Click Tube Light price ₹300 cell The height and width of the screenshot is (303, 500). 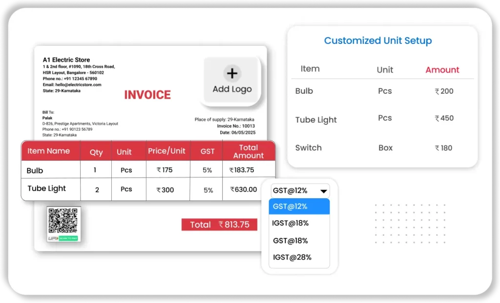(x=165, y=190)
